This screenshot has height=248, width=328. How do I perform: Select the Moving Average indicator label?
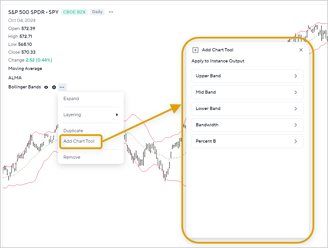point(25,69)
